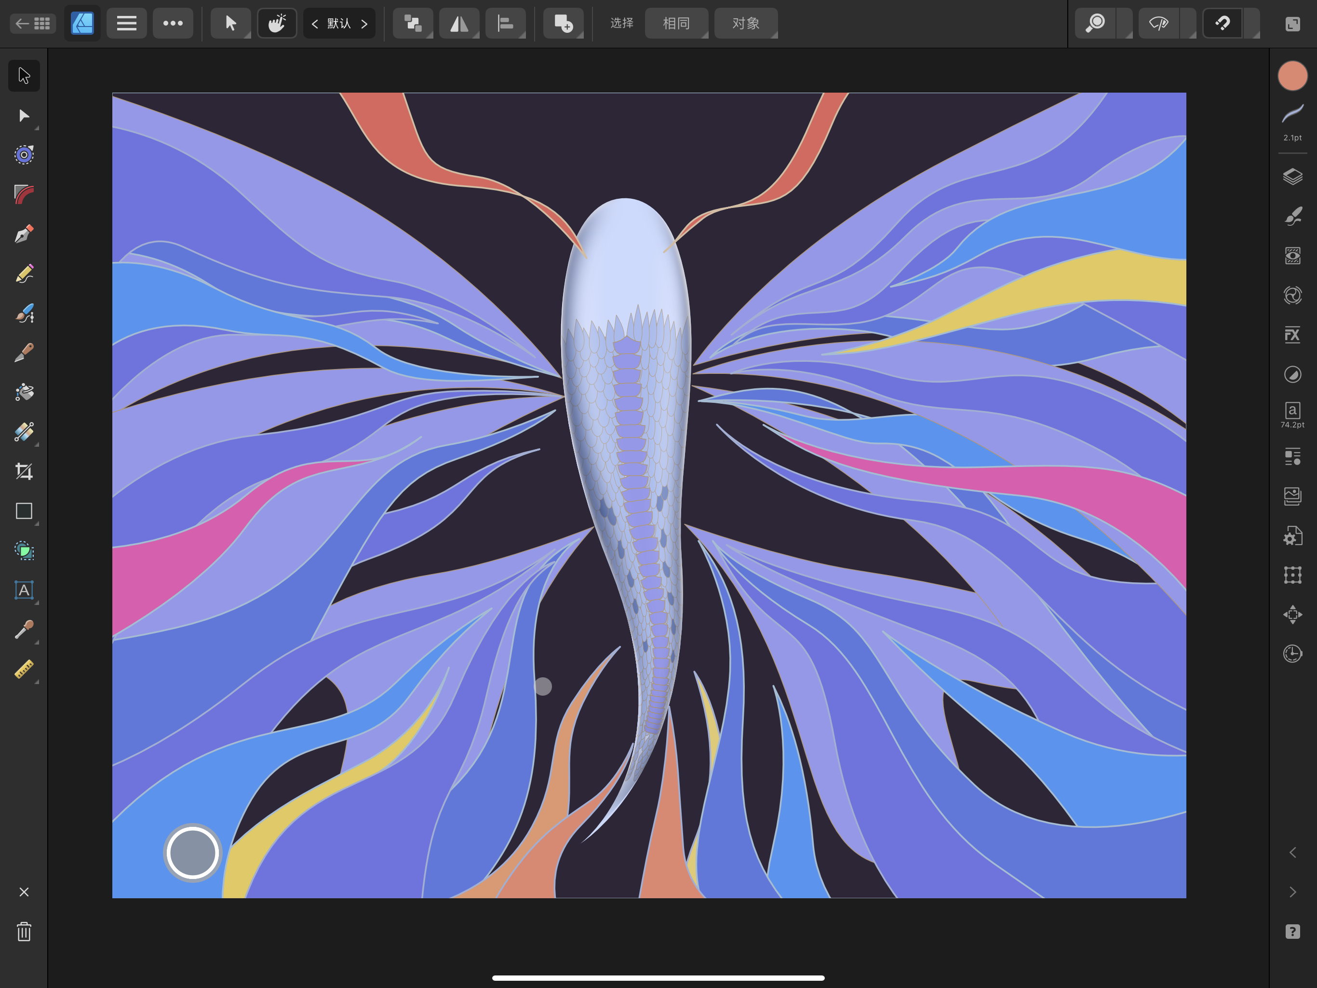Open the History studio clock icon
This screenshot has width=1317, height=988.
coord(1292,653)
